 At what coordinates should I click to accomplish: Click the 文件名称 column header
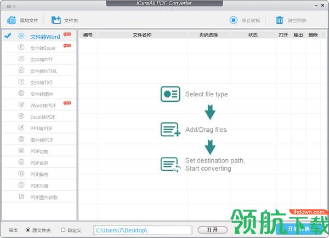pos(142,35)
